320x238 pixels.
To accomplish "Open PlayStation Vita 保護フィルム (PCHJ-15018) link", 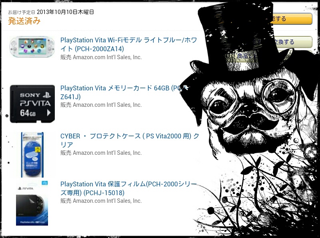I will pos(128,188).
